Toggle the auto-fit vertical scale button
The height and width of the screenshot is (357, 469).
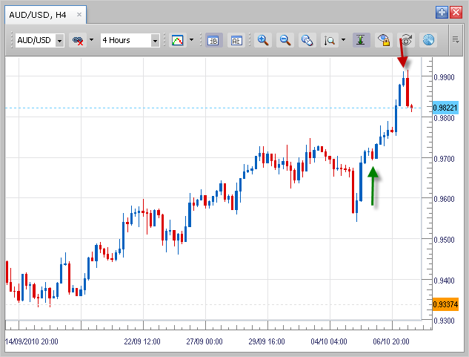point(361,40)
